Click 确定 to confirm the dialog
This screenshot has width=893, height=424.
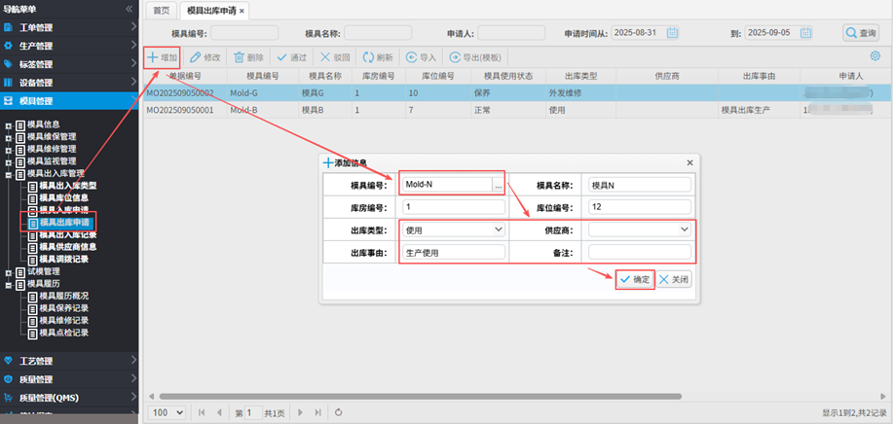point(634,279)
